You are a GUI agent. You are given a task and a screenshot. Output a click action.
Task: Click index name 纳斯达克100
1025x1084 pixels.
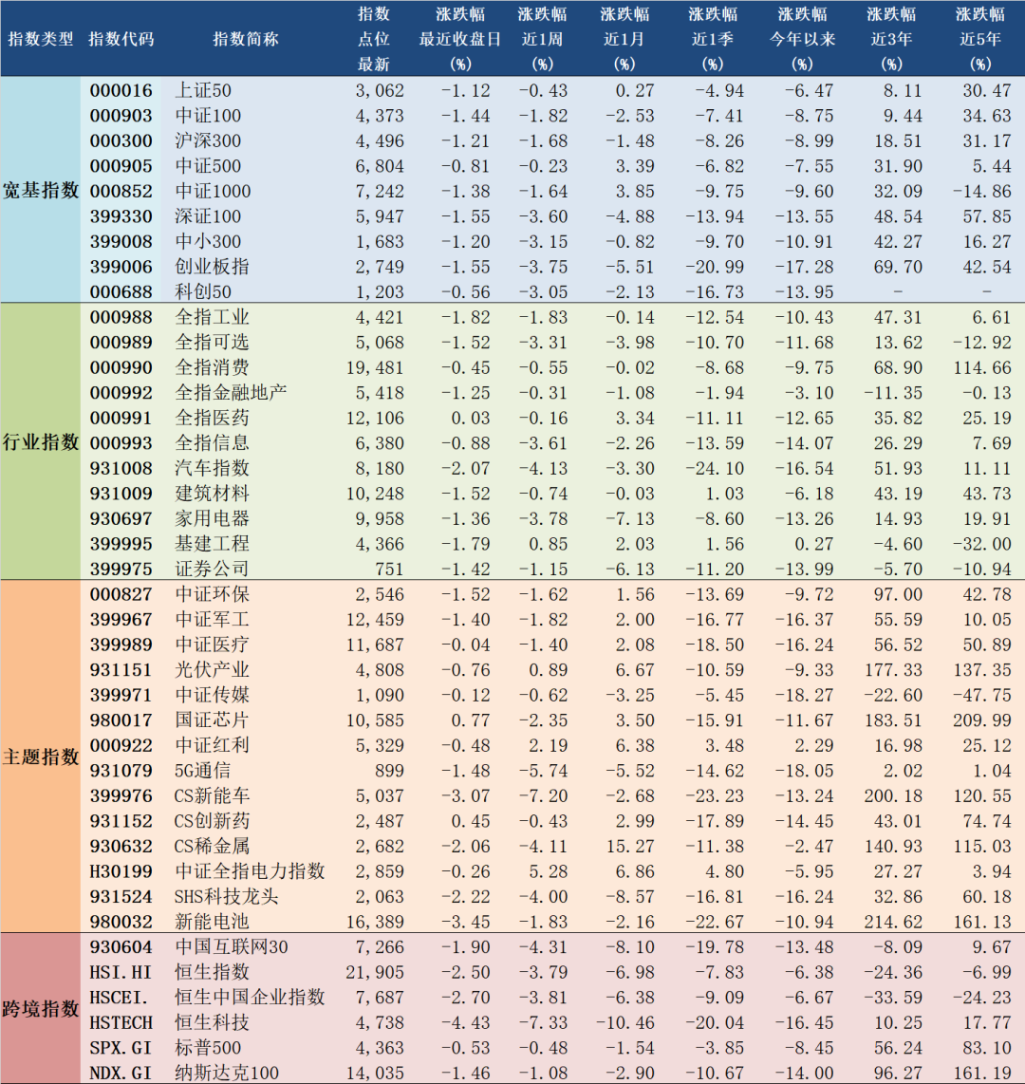[x=227, y=1073]
